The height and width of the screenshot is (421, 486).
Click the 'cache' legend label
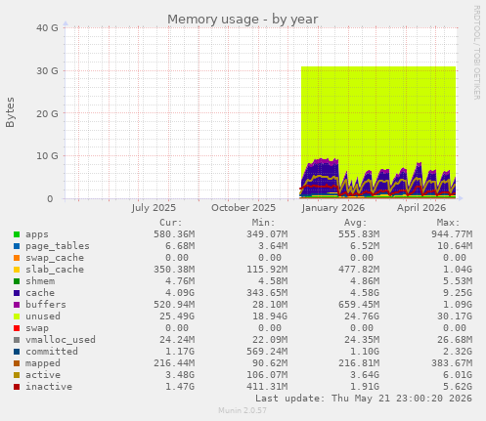click(x=40, y=293)
